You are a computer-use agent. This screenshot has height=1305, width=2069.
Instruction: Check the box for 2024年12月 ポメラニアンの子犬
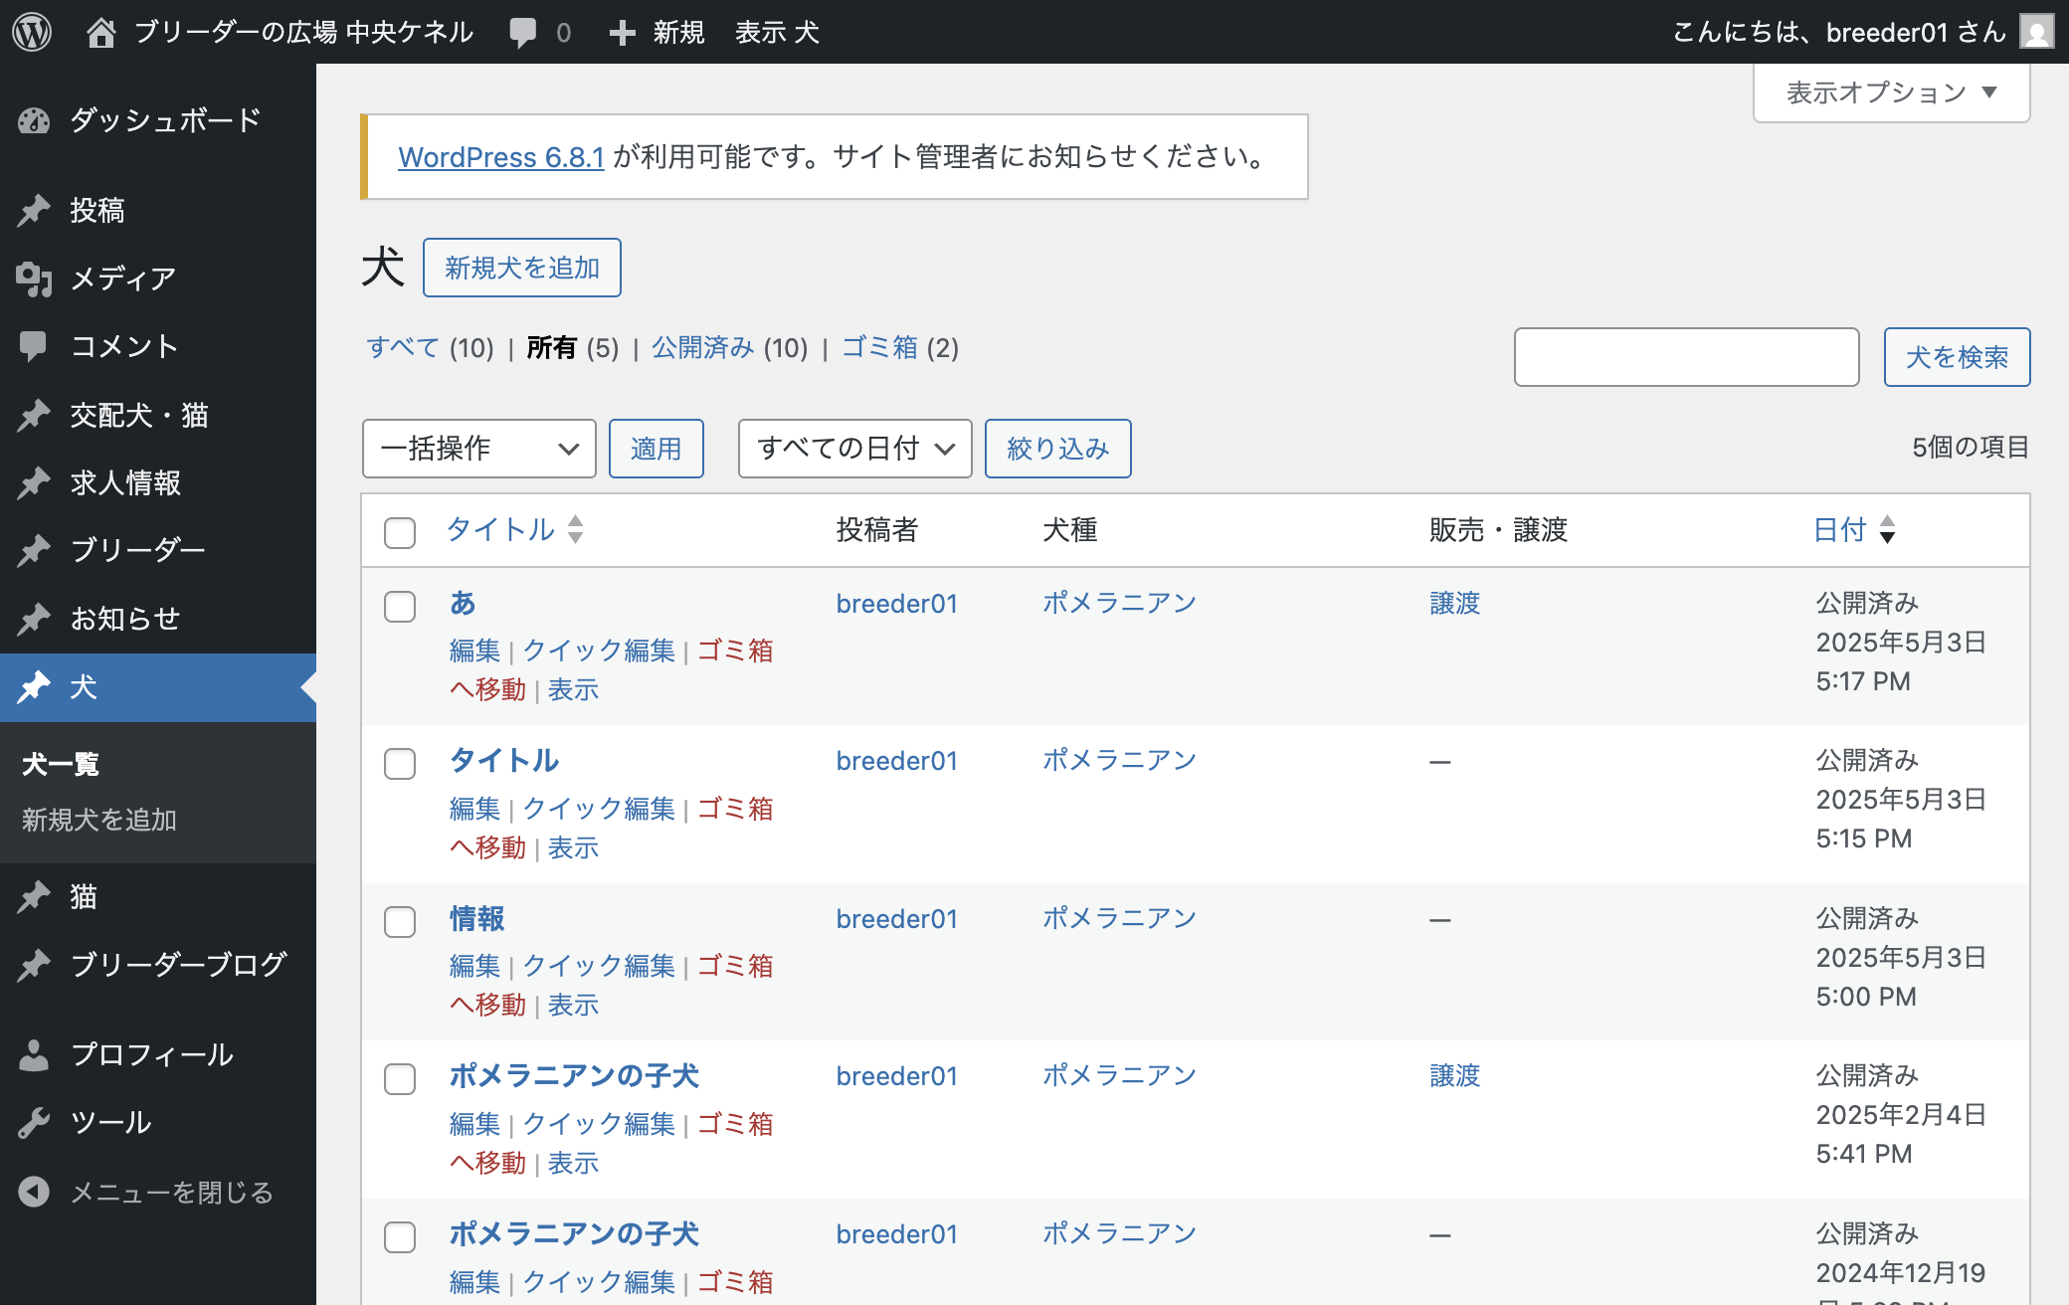tap(400, 1237)
